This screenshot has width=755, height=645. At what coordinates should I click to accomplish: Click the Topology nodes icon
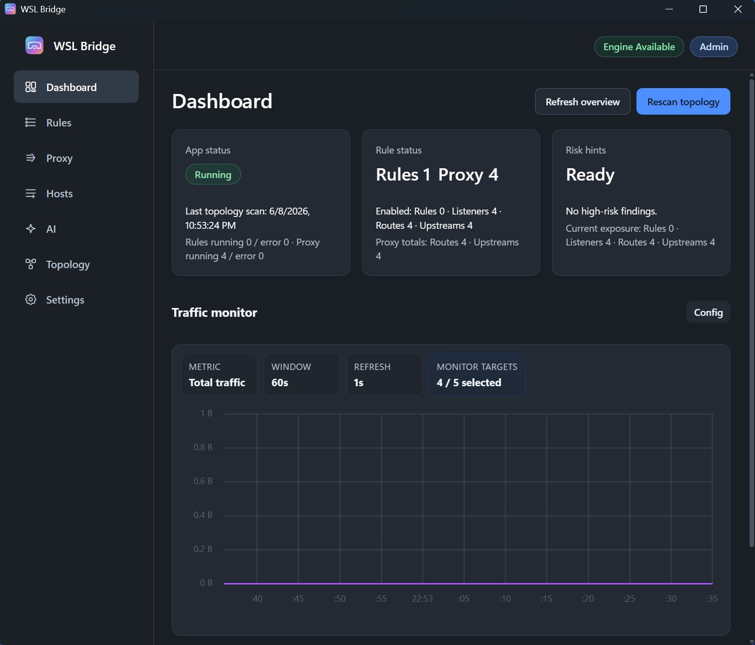tap(30, 264)
